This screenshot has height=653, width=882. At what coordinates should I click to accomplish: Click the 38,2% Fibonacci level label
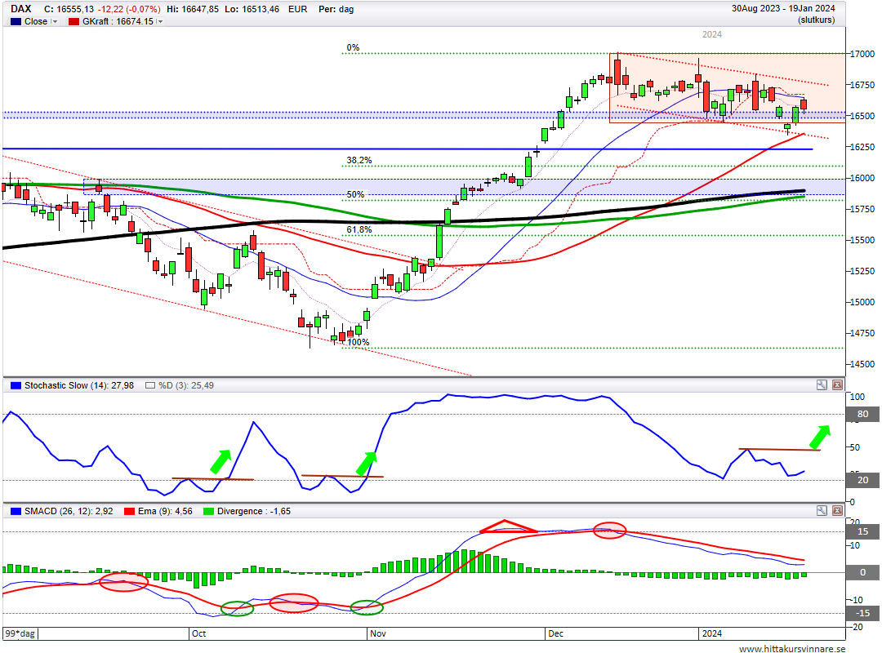359,160
